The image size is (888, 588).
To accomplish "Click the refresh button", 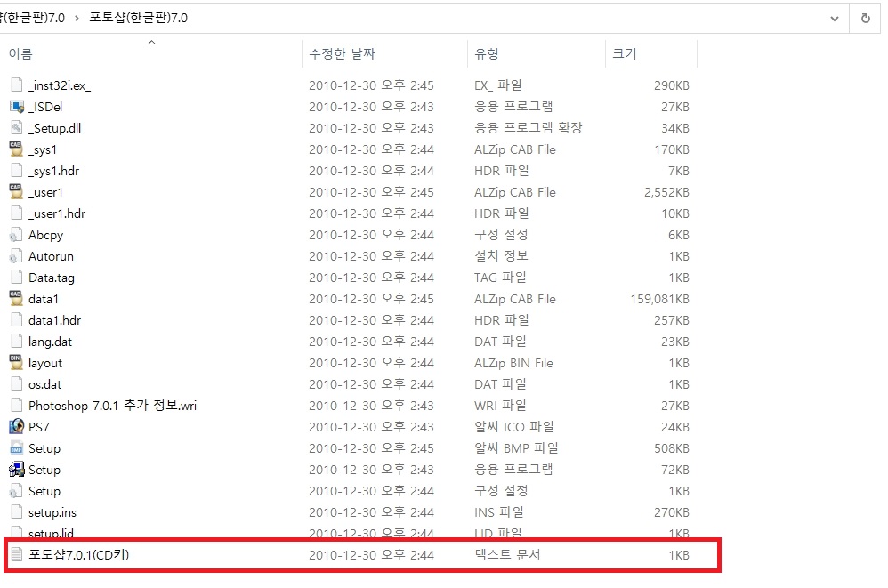I will [865, 18].
